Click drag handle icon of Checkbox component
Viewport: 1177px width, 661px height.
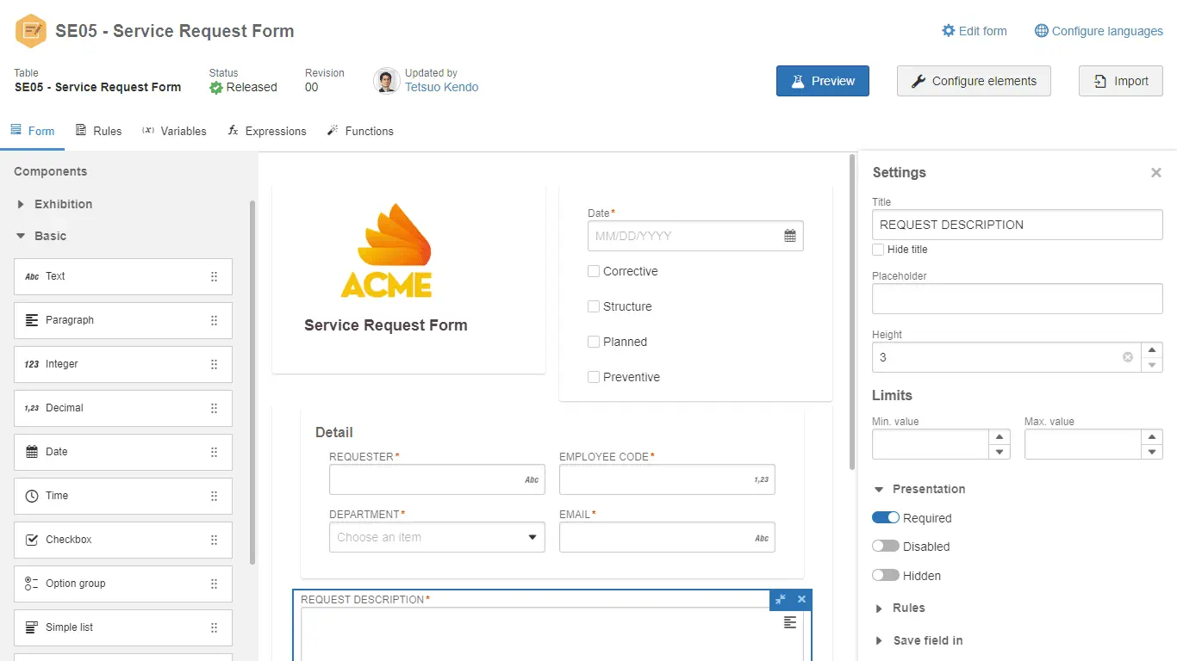[x=214, y=540]
